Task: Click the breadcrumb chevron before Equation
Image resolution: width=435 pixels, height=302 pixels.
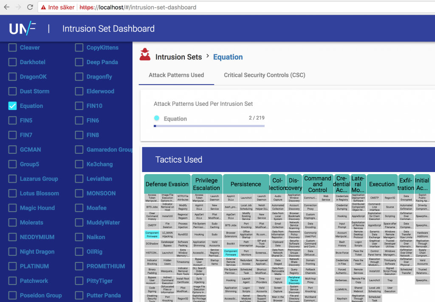Action: 208,56
